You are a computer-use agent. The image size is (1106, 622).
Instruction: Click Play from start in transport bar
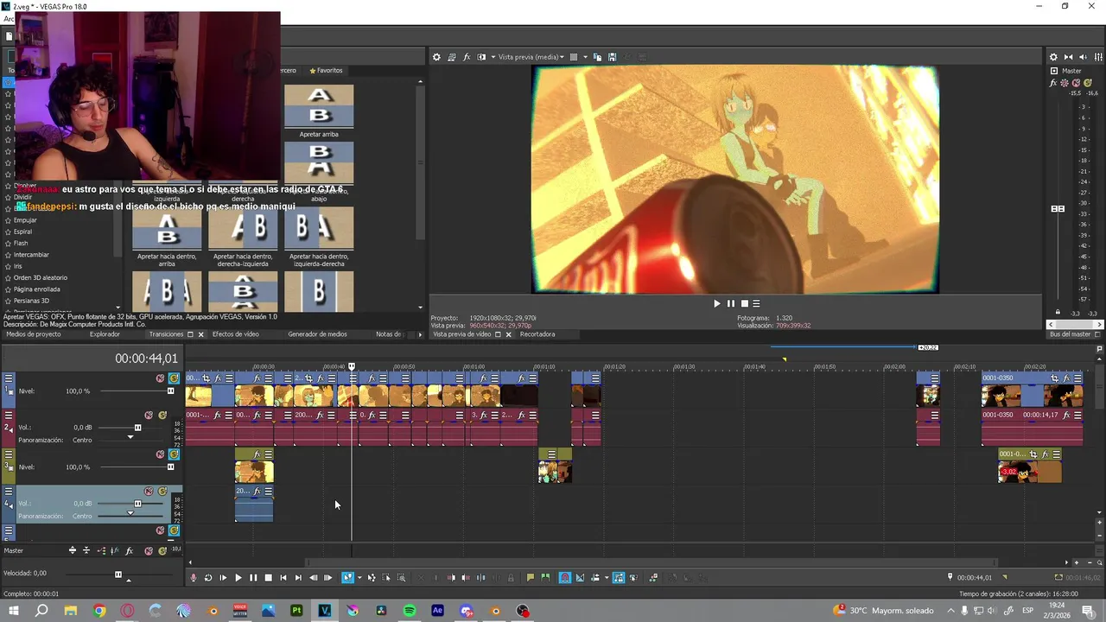point(223,578)
